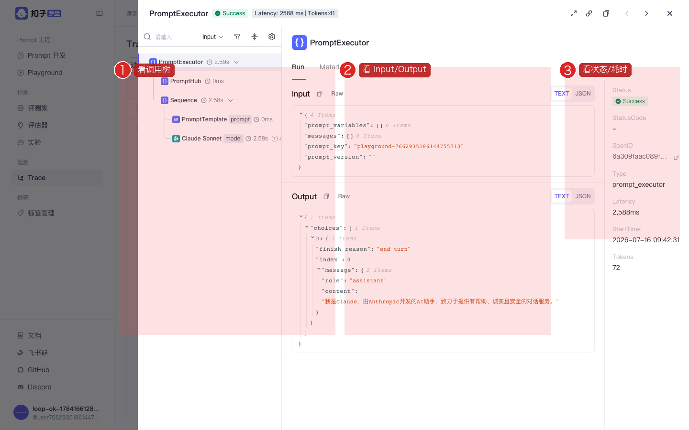Image resolution: width=689 pixels, height=430 pixels.
Task: Switch Output view to JSON
Action: tap(583, 196)
